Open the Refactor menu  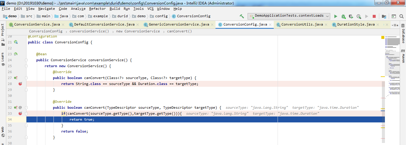(98, 9)
